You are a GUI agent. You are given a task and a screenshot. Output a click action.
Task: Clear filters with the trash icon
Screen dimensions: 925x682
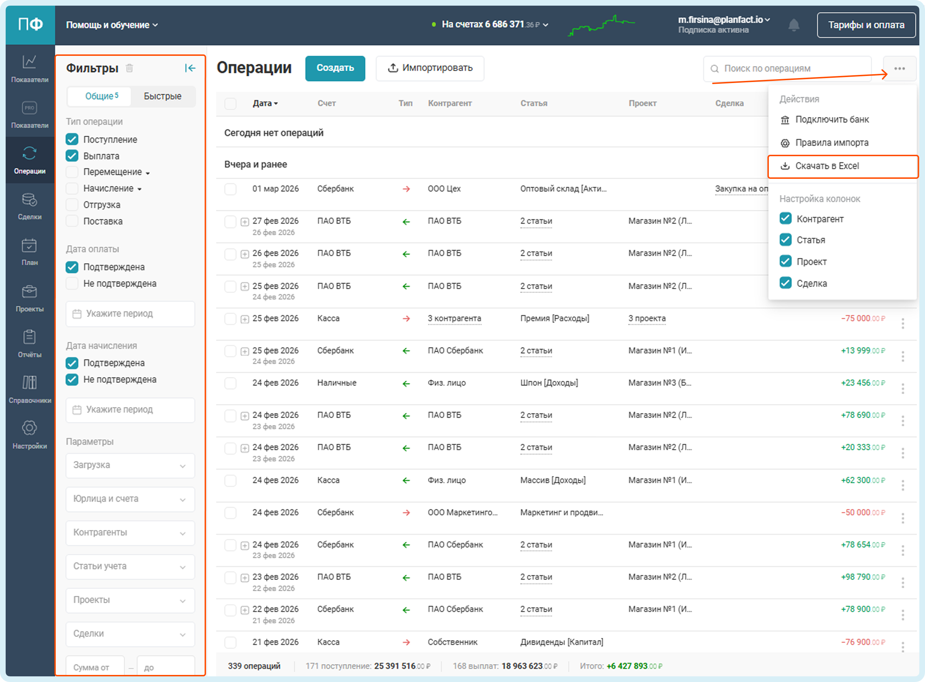point(129,68)
